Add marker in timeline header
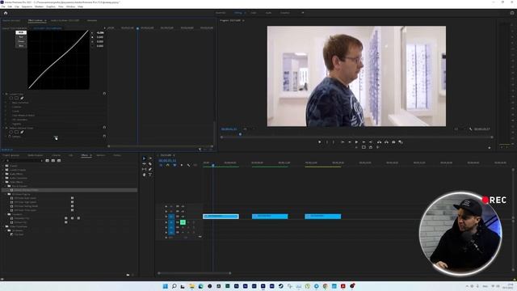517x291 pixels. coord(182,165)
